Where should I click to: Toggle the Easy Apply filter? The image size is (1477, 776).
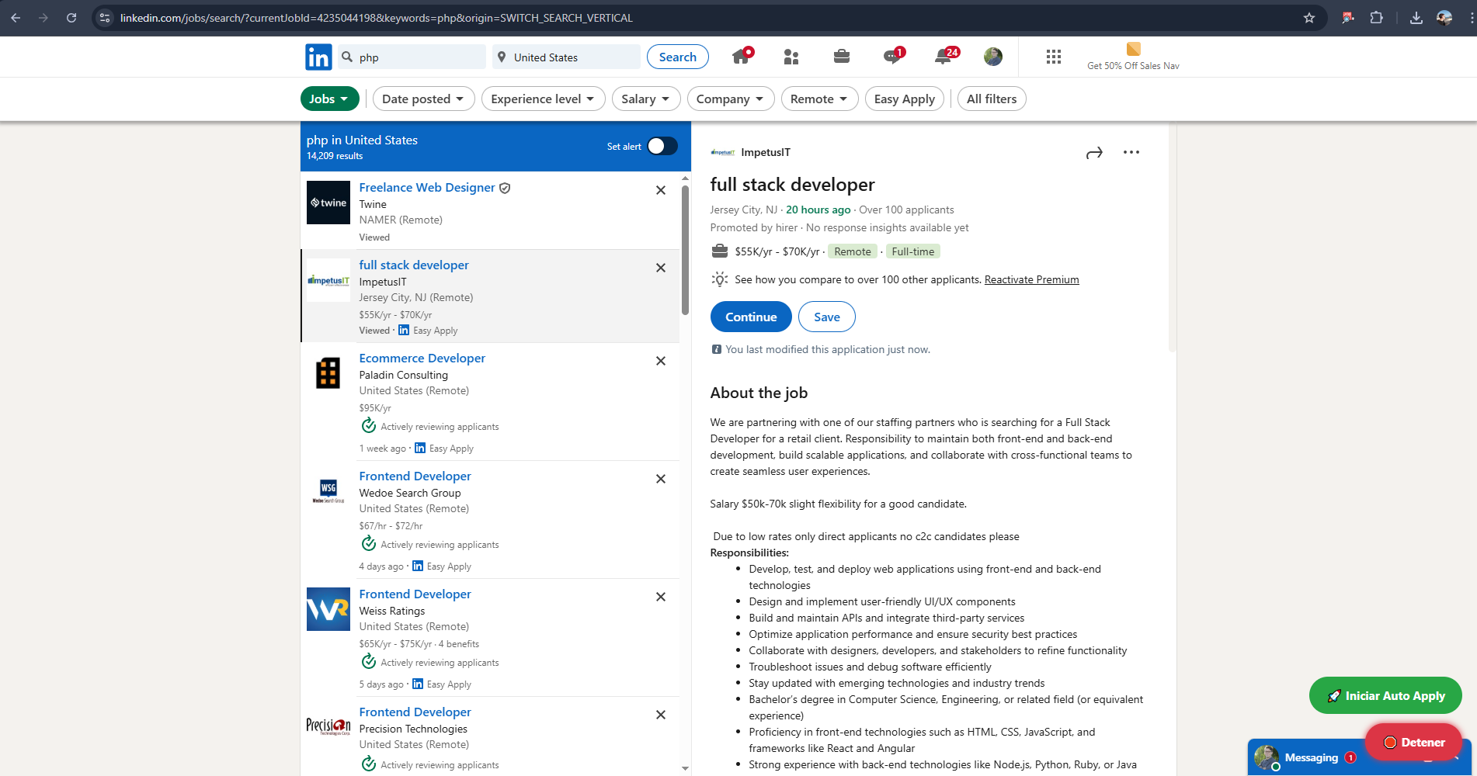coord(904,99)
